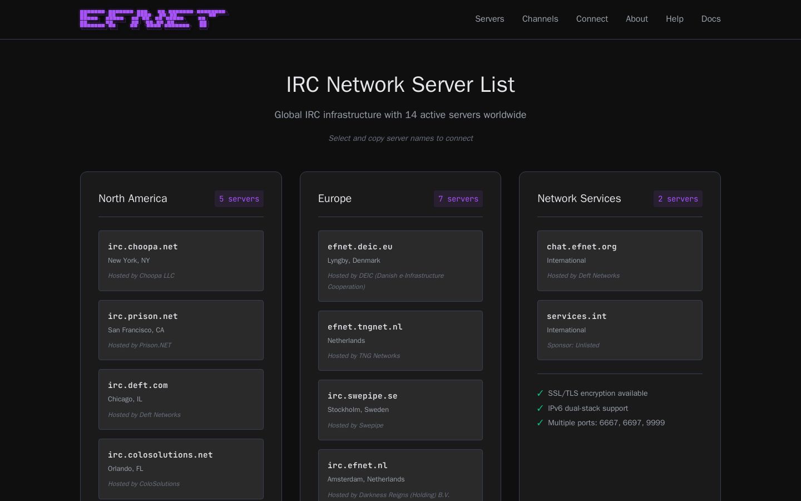
Task: Open the Help section
Action: point(675,19)
